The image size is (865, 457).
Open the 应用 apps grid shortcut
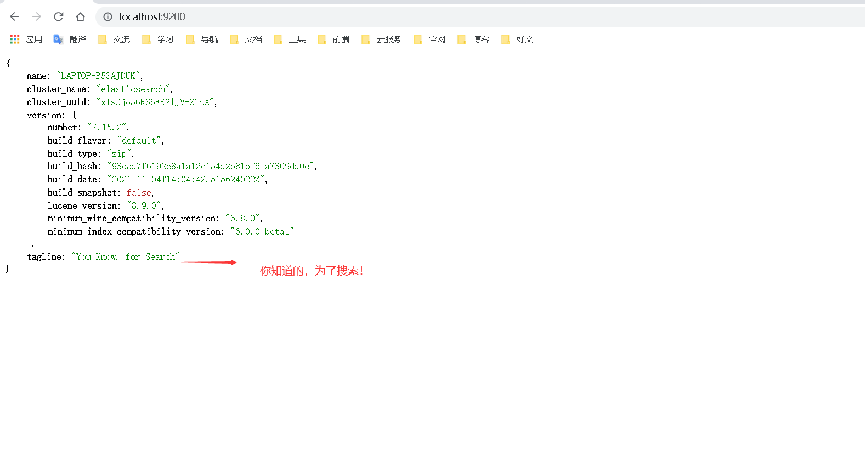(x=26, y=39)
